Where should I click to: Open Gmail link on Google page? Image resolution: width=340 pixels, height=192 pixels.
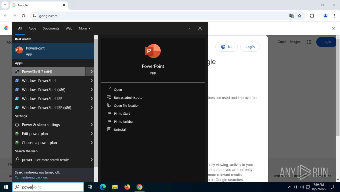[x=282, y=42]
